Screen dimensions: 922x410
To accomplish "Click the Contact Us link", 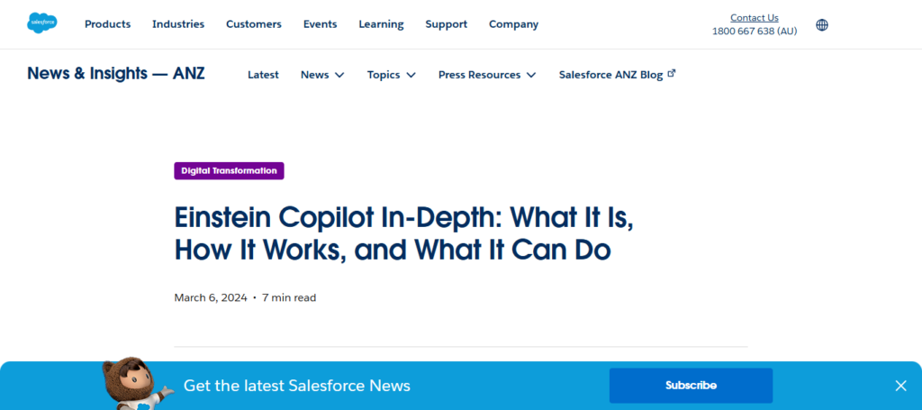I will click(754, 18).
